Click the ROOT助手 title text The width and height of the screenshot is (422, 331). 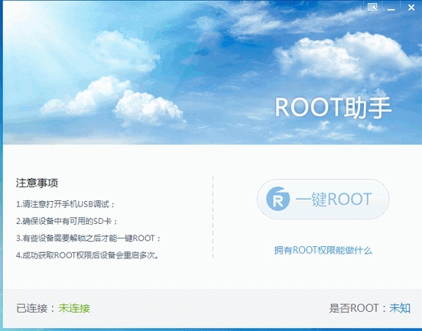point(333,108)
